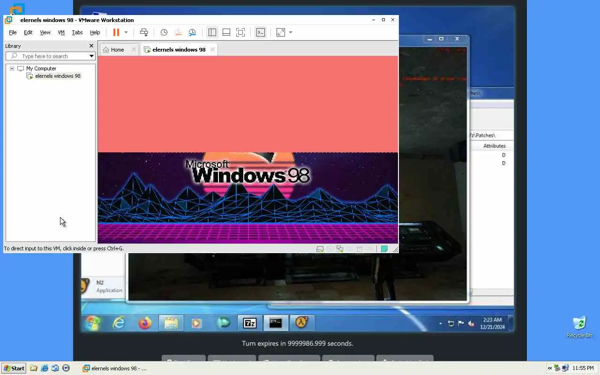
Task: Send Ctrl+Alt+Del to the virtual machine
Action: (x=144, y=32)
